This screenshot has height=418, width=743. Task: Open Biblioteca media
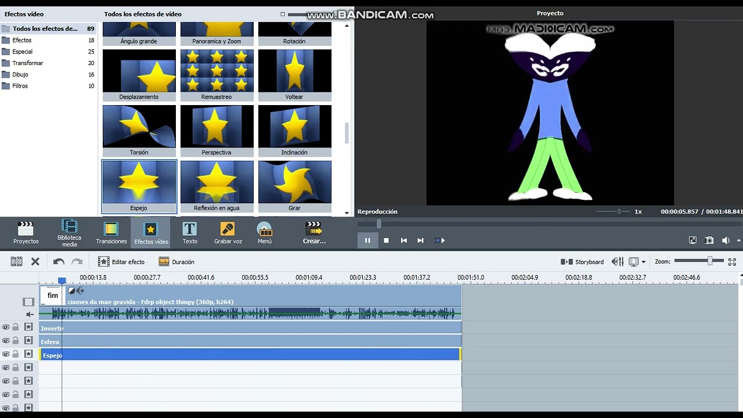tap(69, 233)
